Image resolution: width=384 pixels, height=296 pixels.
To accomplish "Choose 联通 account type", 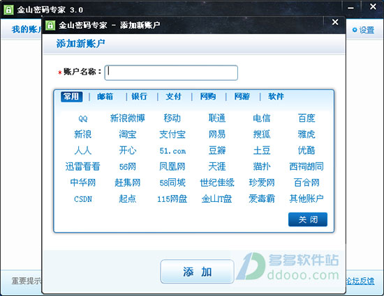I will click(217, 118).
